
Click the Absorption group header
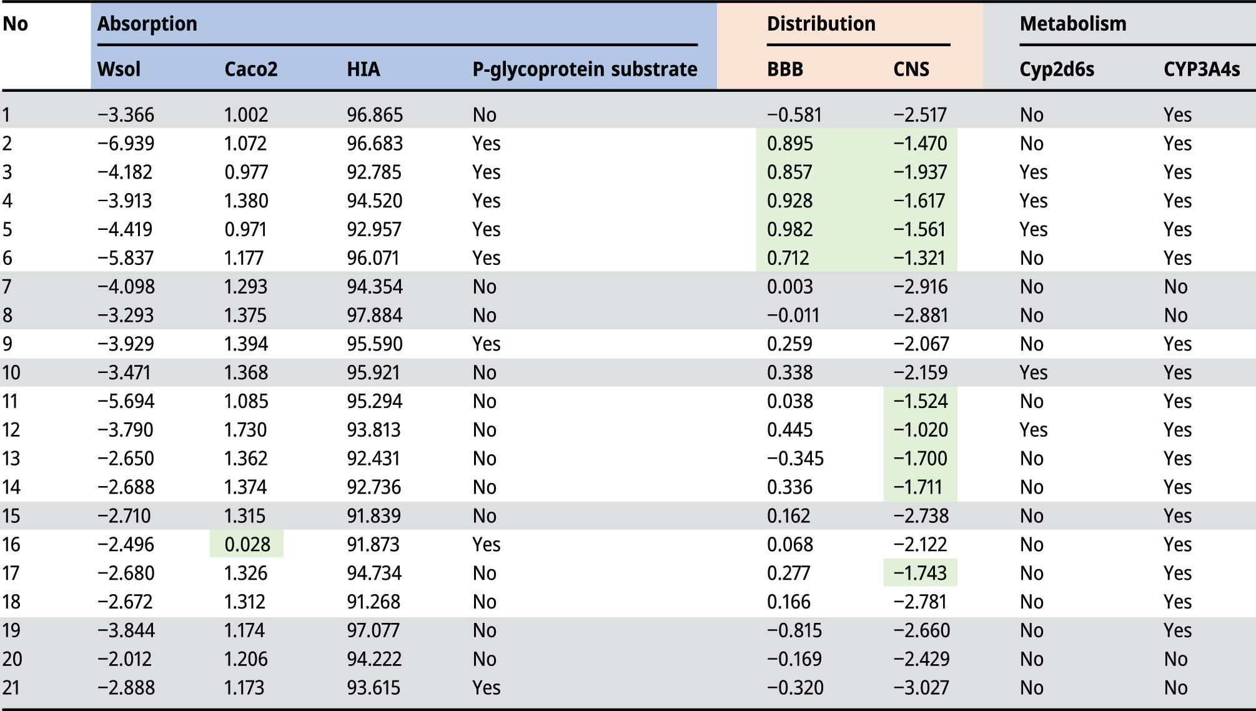pos(147,24)
